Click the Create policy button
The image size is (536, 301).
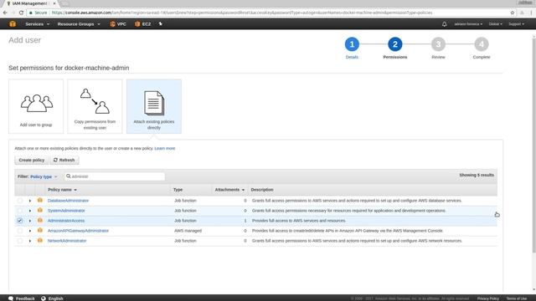tap(32, 160)
